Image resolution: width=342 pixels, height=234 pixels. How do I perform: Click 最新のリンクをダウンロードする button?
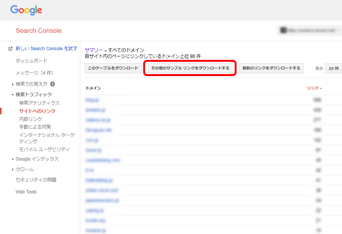pyautogui.click(x=271, y=68)
